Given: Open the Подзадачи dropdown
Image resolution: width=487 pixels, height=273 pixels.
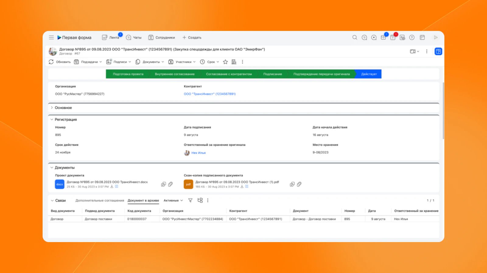Looking at the screenshot, I should [88, 62].
